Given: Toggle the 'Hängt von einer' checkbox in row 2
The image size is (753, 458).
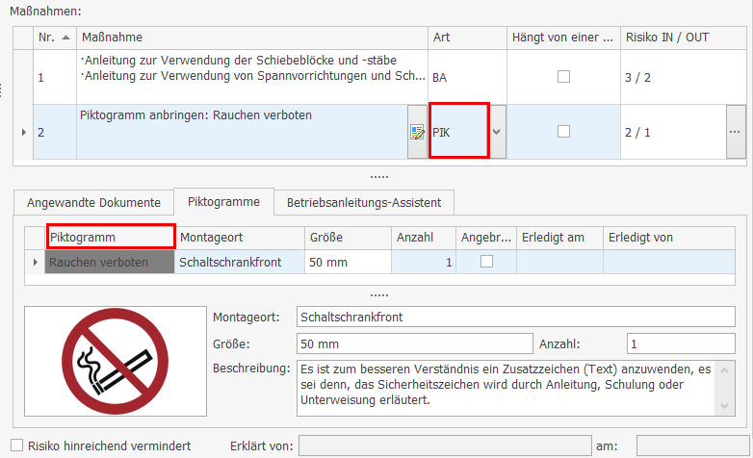Looking at the screenshot, I should coord(564,132).
